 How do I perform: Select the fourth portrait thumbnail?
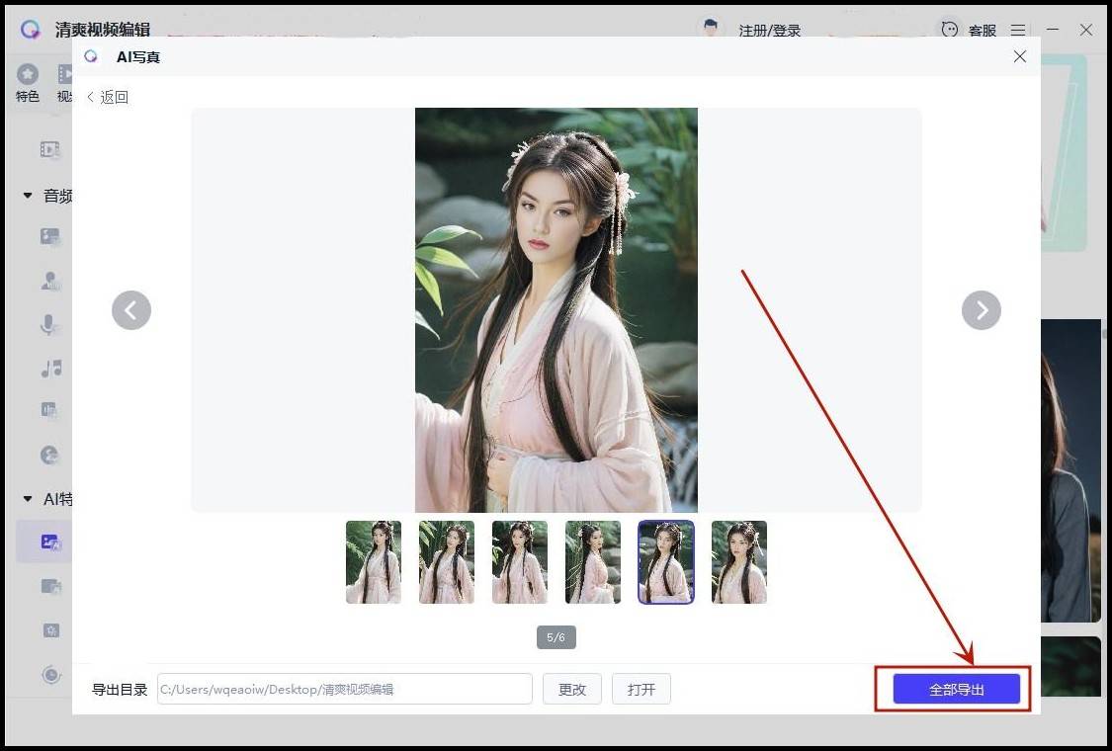coord(593,562)
